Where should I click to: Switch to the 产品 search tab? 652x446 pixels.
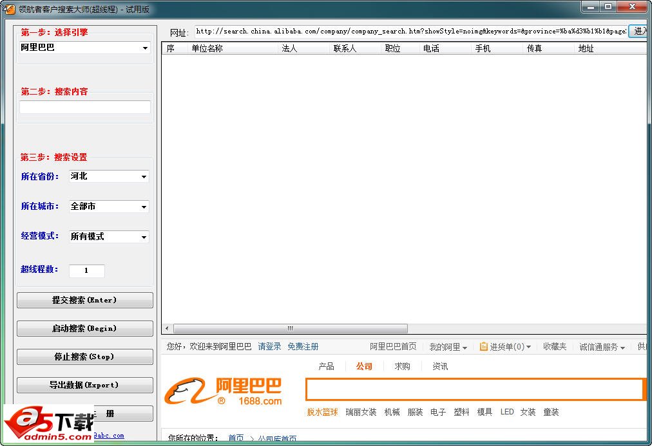(326, 366)
